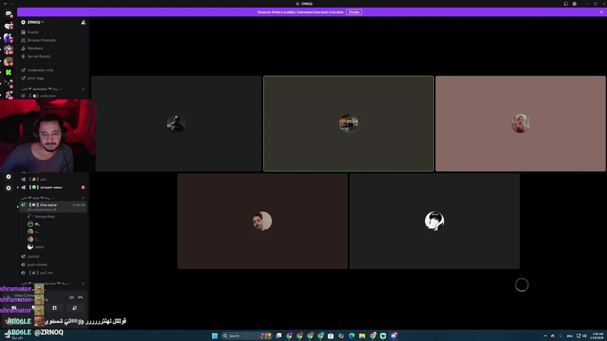Disable Streamer Mode from the banner
The height and width of the screenshot is (341, 607).
pyautogui.click(x=354, y=12)
